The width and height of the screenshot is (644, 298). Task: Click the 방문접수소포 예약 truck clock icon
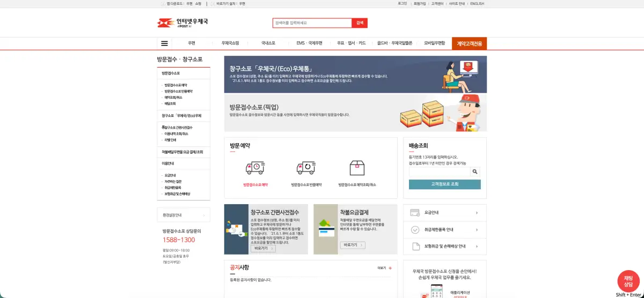pos(255,168)
